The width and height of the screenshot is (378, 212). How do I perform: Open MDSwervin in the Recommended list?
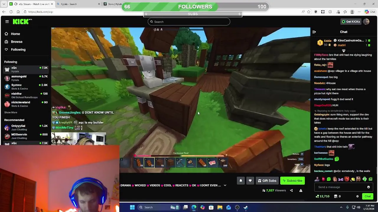click(26, 136)
